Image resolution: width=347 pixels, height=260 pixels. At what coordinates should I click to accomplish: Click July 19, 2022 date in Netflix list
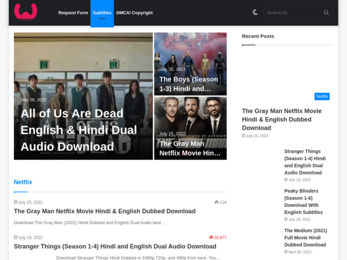(x=28, y=237)
